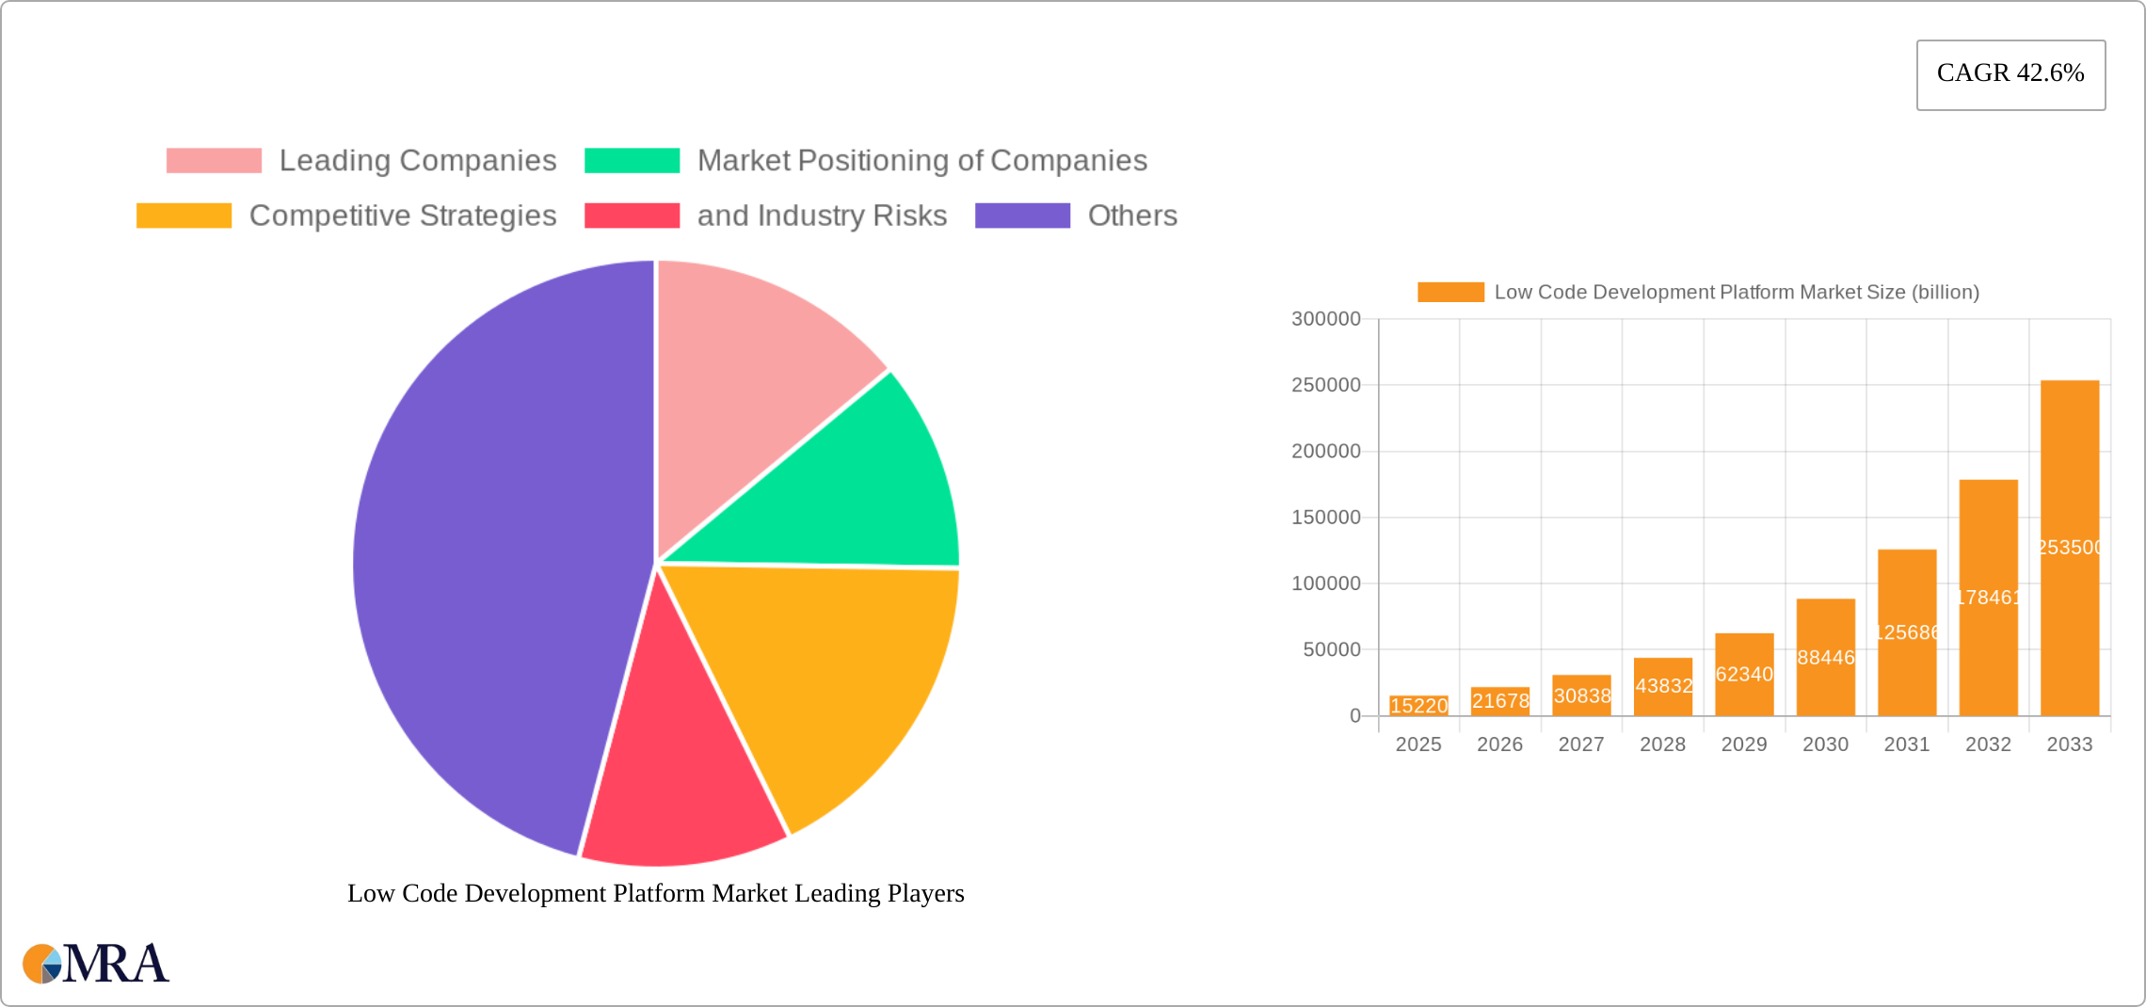Click the 2033 x-axis label
Image resolution: width=2146 pixels, height=1007 pixels.
click(2070, 744)
